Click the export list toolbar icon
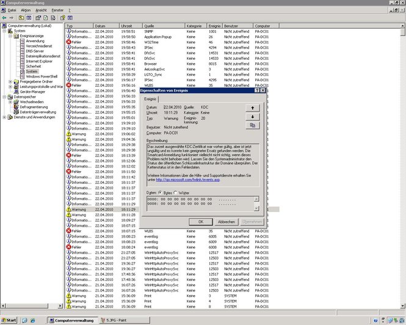This screenshot has height=325, width=406. tap(53, 18)
